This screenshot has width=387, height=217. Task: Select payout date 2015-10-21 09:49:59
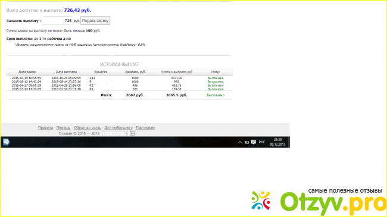point(66,78)
